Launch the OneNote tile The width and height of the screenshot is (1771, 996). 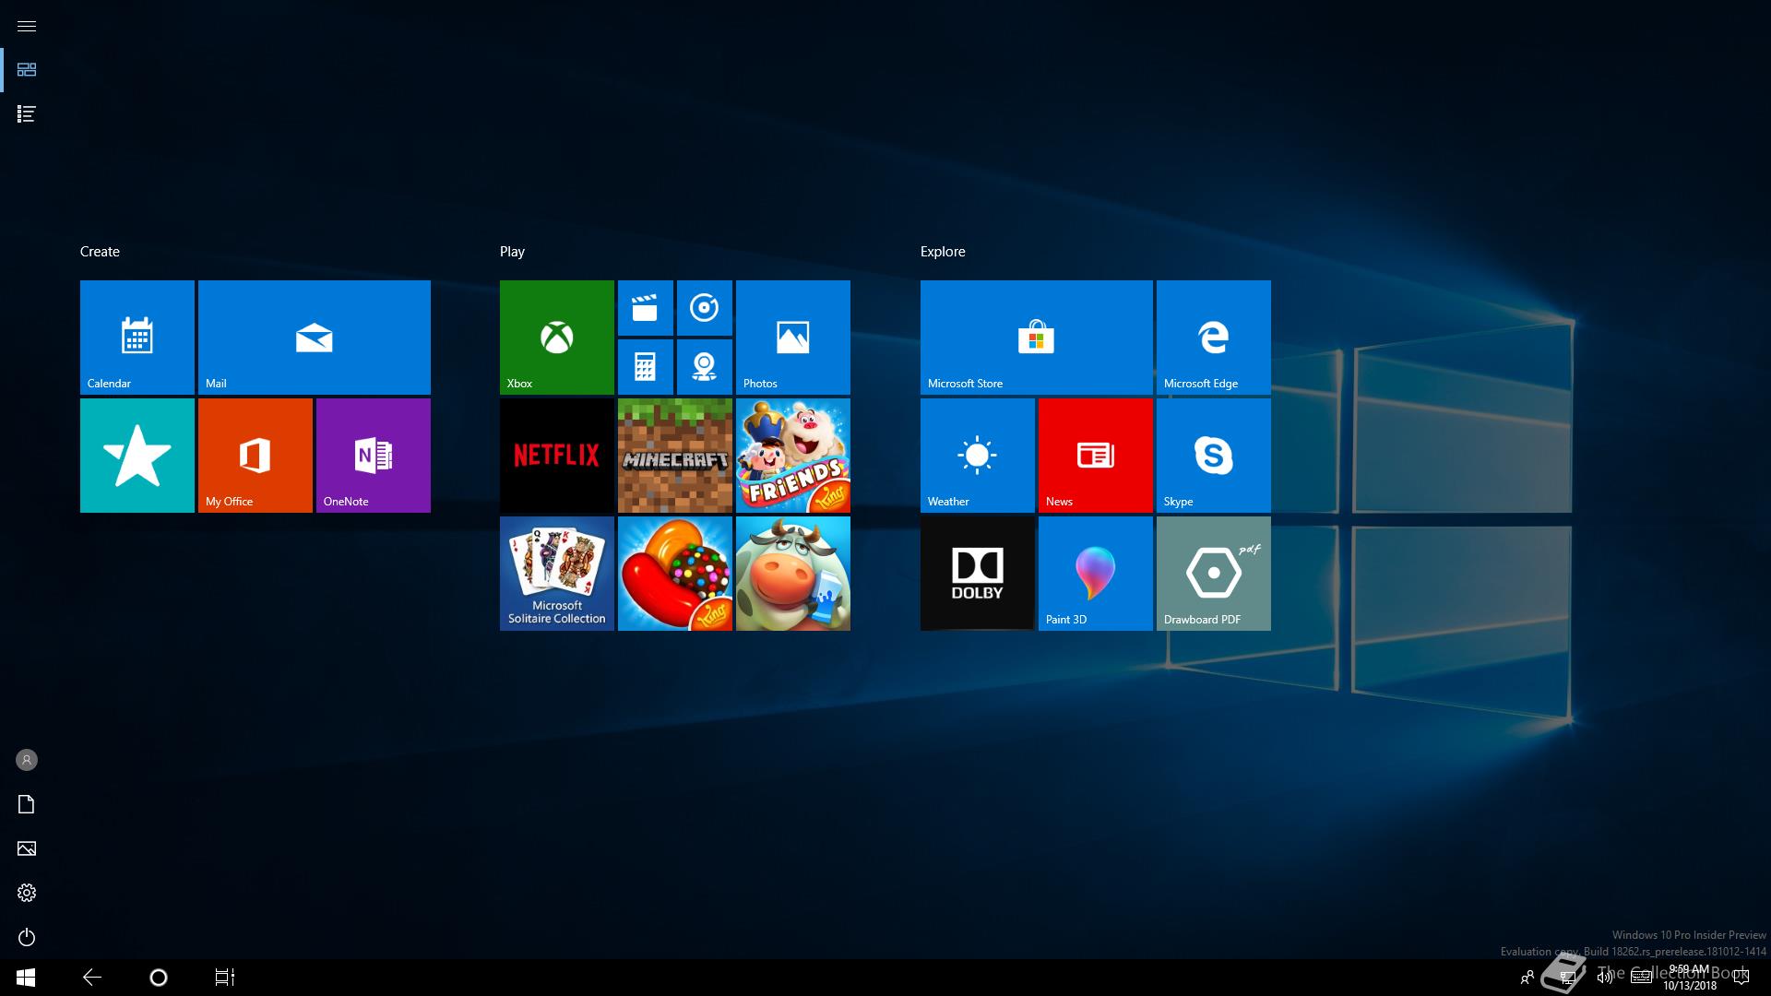[374, 456]
